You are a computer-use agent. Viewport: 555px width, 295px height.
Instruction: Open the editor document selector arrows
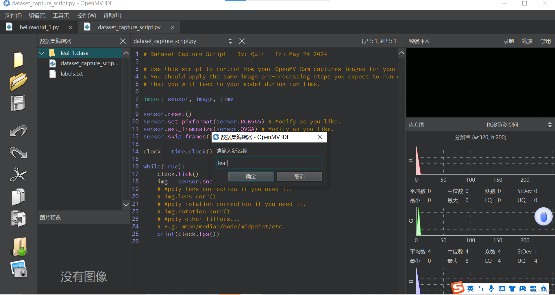click(x=230, y=41)
